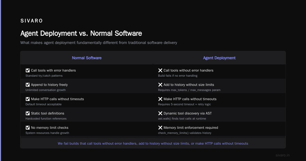The image size is (306, 161).
Task: Click the SIVARO brand logo text
Action: click(x=32, y=21)
